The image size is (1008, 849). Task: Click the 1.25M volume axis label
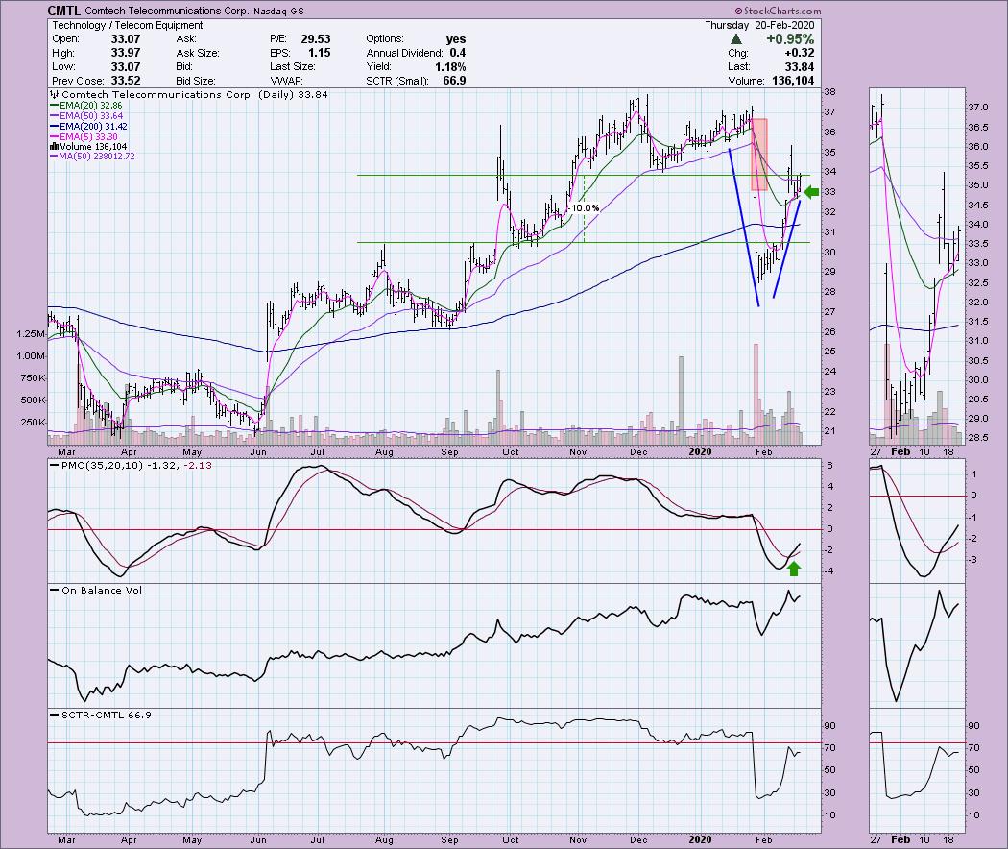31,334
